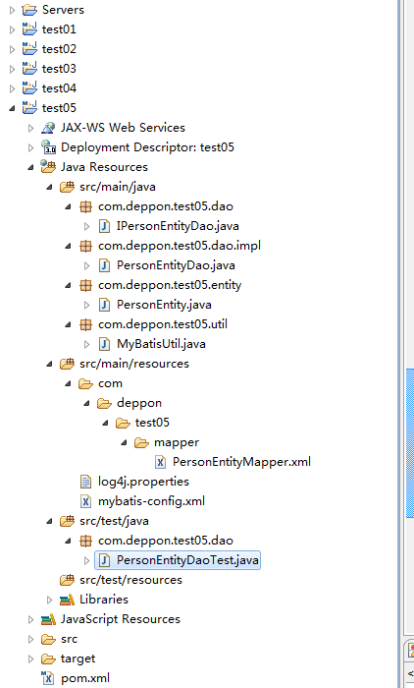Viewport: 414px width, 688px height.
Task: Select mybatis-config.xml file name
Action: pos(152,501)
